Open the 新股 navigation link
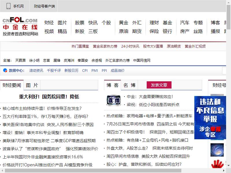Viewport: 231px width, 173px height. (80, 31)
